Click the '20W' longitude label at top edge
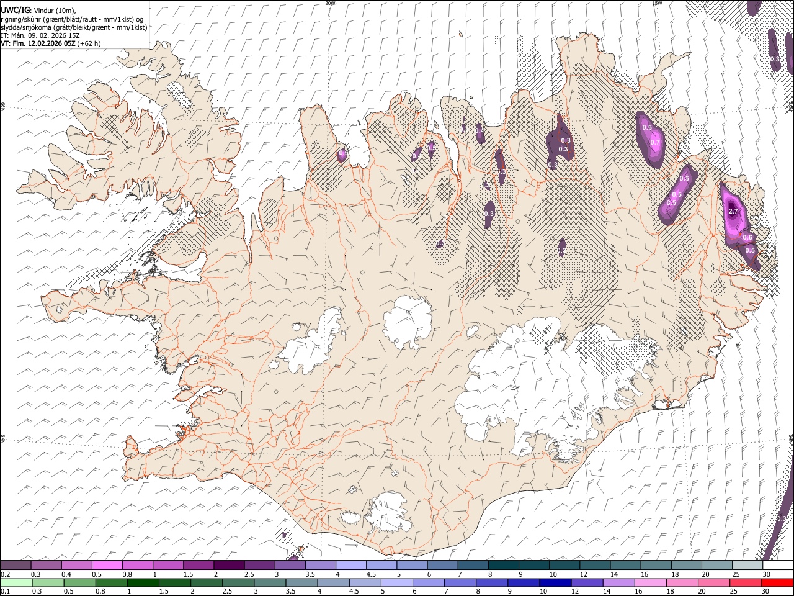Viewport: 794px width, 596px height. click(330, 3)
